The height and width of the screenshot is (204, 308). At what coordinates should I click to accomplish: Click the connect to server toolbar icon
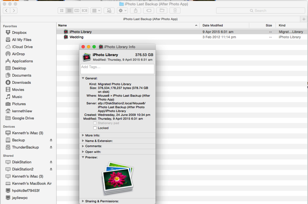[109, 11]
